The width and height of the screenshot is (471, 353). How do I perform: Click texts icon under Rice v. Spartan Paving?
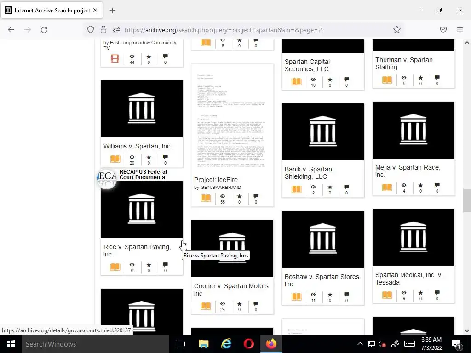click(x=115, y=267)
